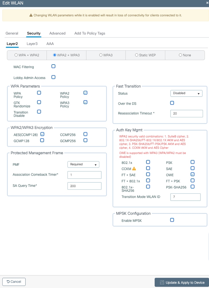The image size is (209, 288).
Task: Check the CCKM AKM checkbox
Action: click(148, 168)
